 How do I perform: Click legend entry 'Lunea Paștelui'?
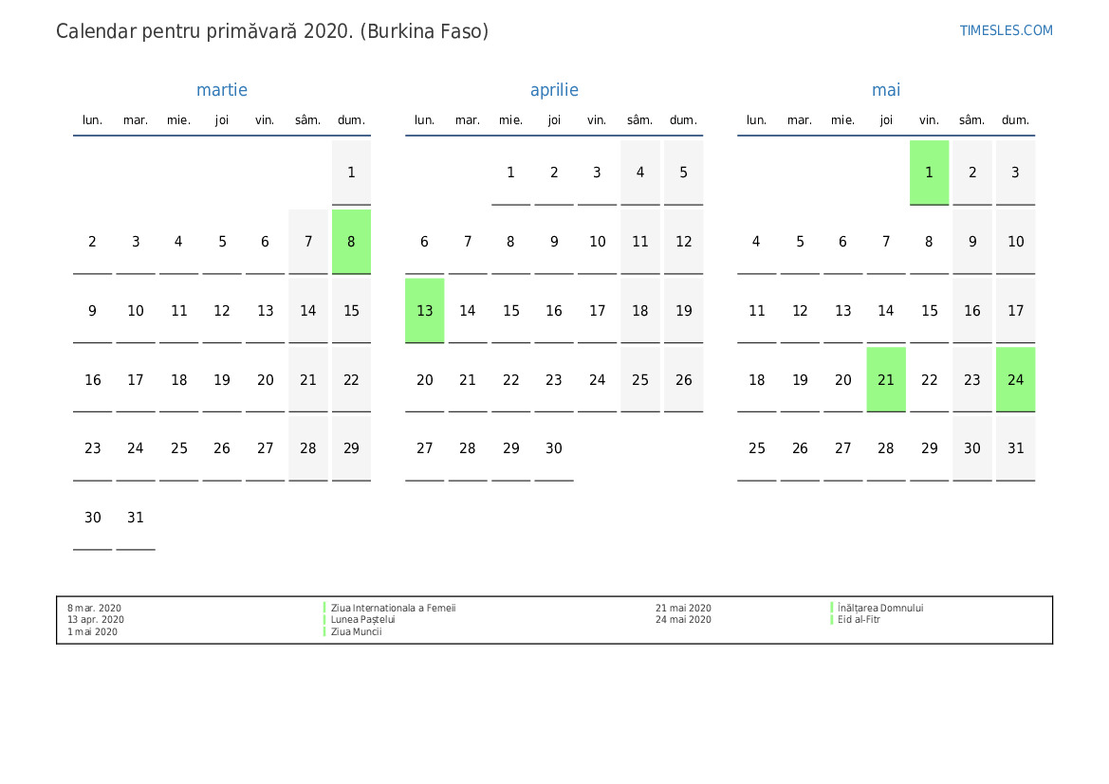362,619
